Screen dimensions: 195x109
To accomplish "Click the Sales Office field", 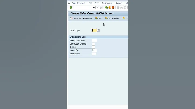I will tap(95, 50).
